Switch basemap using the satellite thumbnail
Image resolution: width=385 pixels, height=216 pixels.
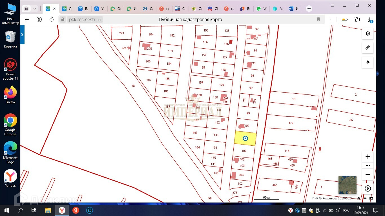(347, 185)
